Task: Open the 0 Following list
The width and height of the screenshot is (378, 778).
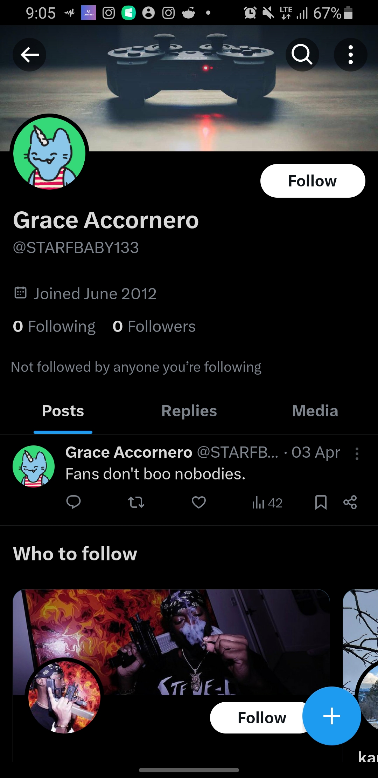Action: [54, 327]
